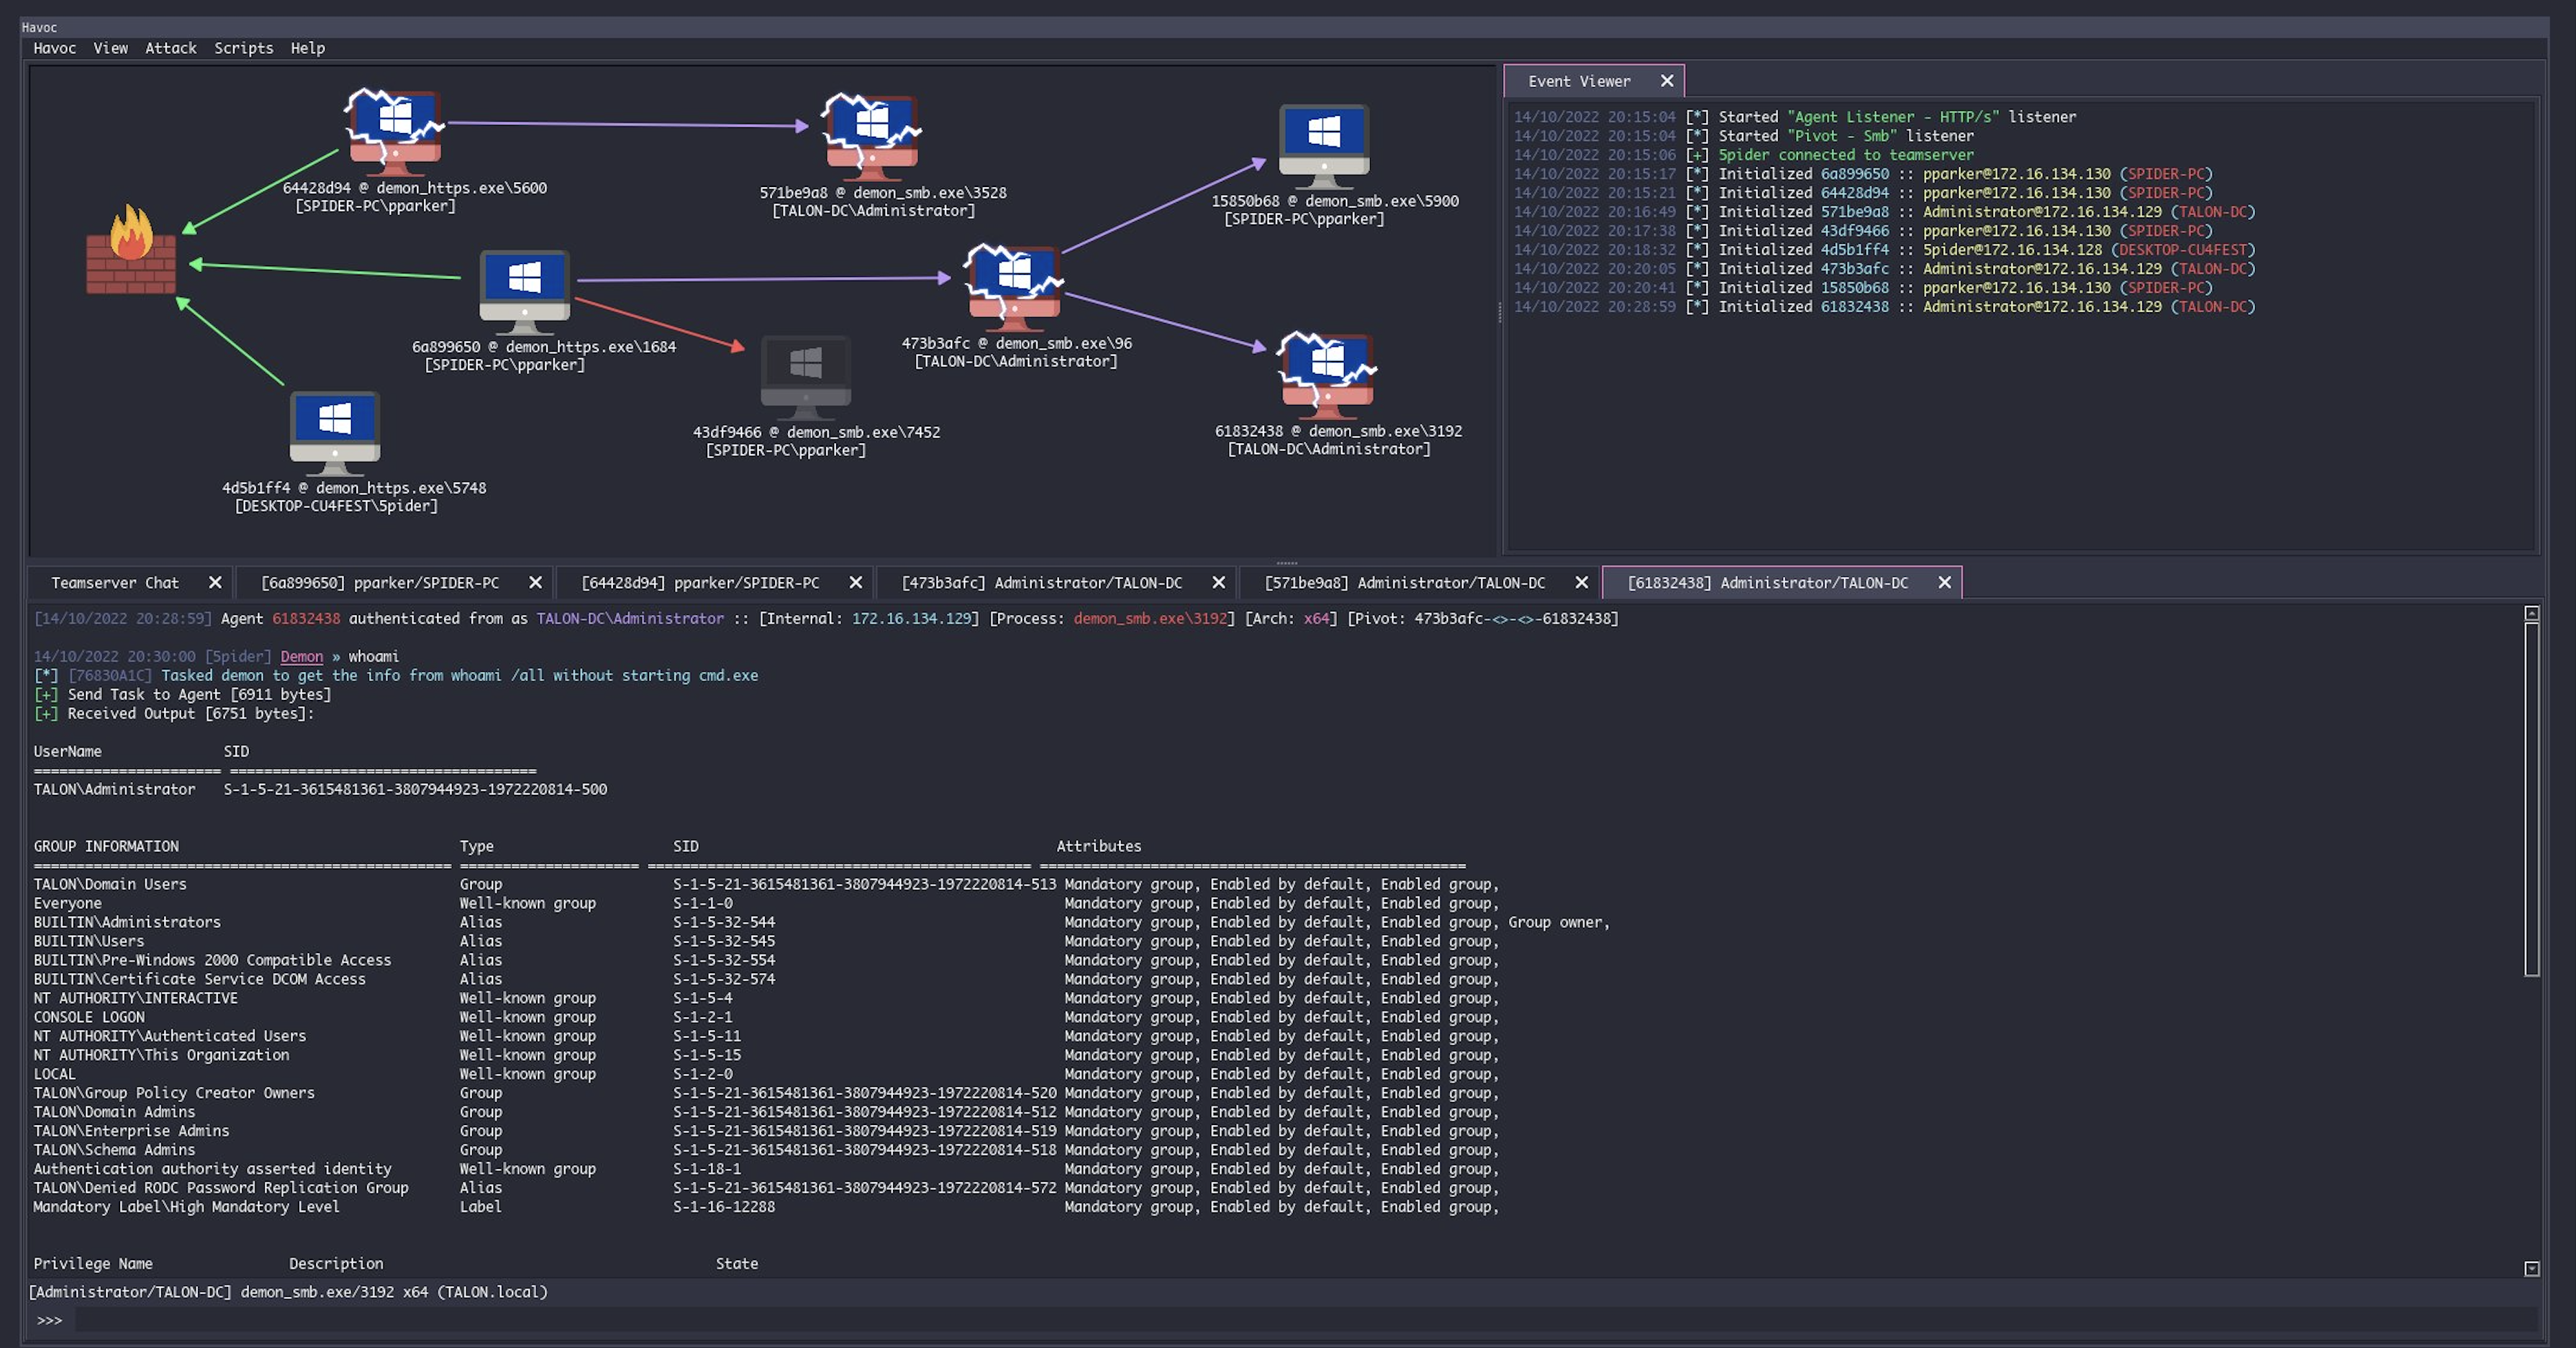The width and height of the screenshot is (2576, 1348).
Task: Close the [61832438] Administrator/TALON-DC tab
Action: pos(1944,582)
